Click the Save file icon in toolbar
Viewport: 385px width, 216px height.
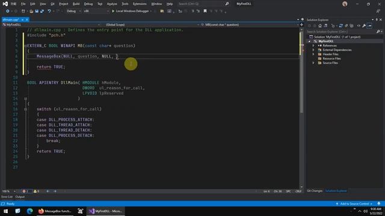[x=37, y=11]
